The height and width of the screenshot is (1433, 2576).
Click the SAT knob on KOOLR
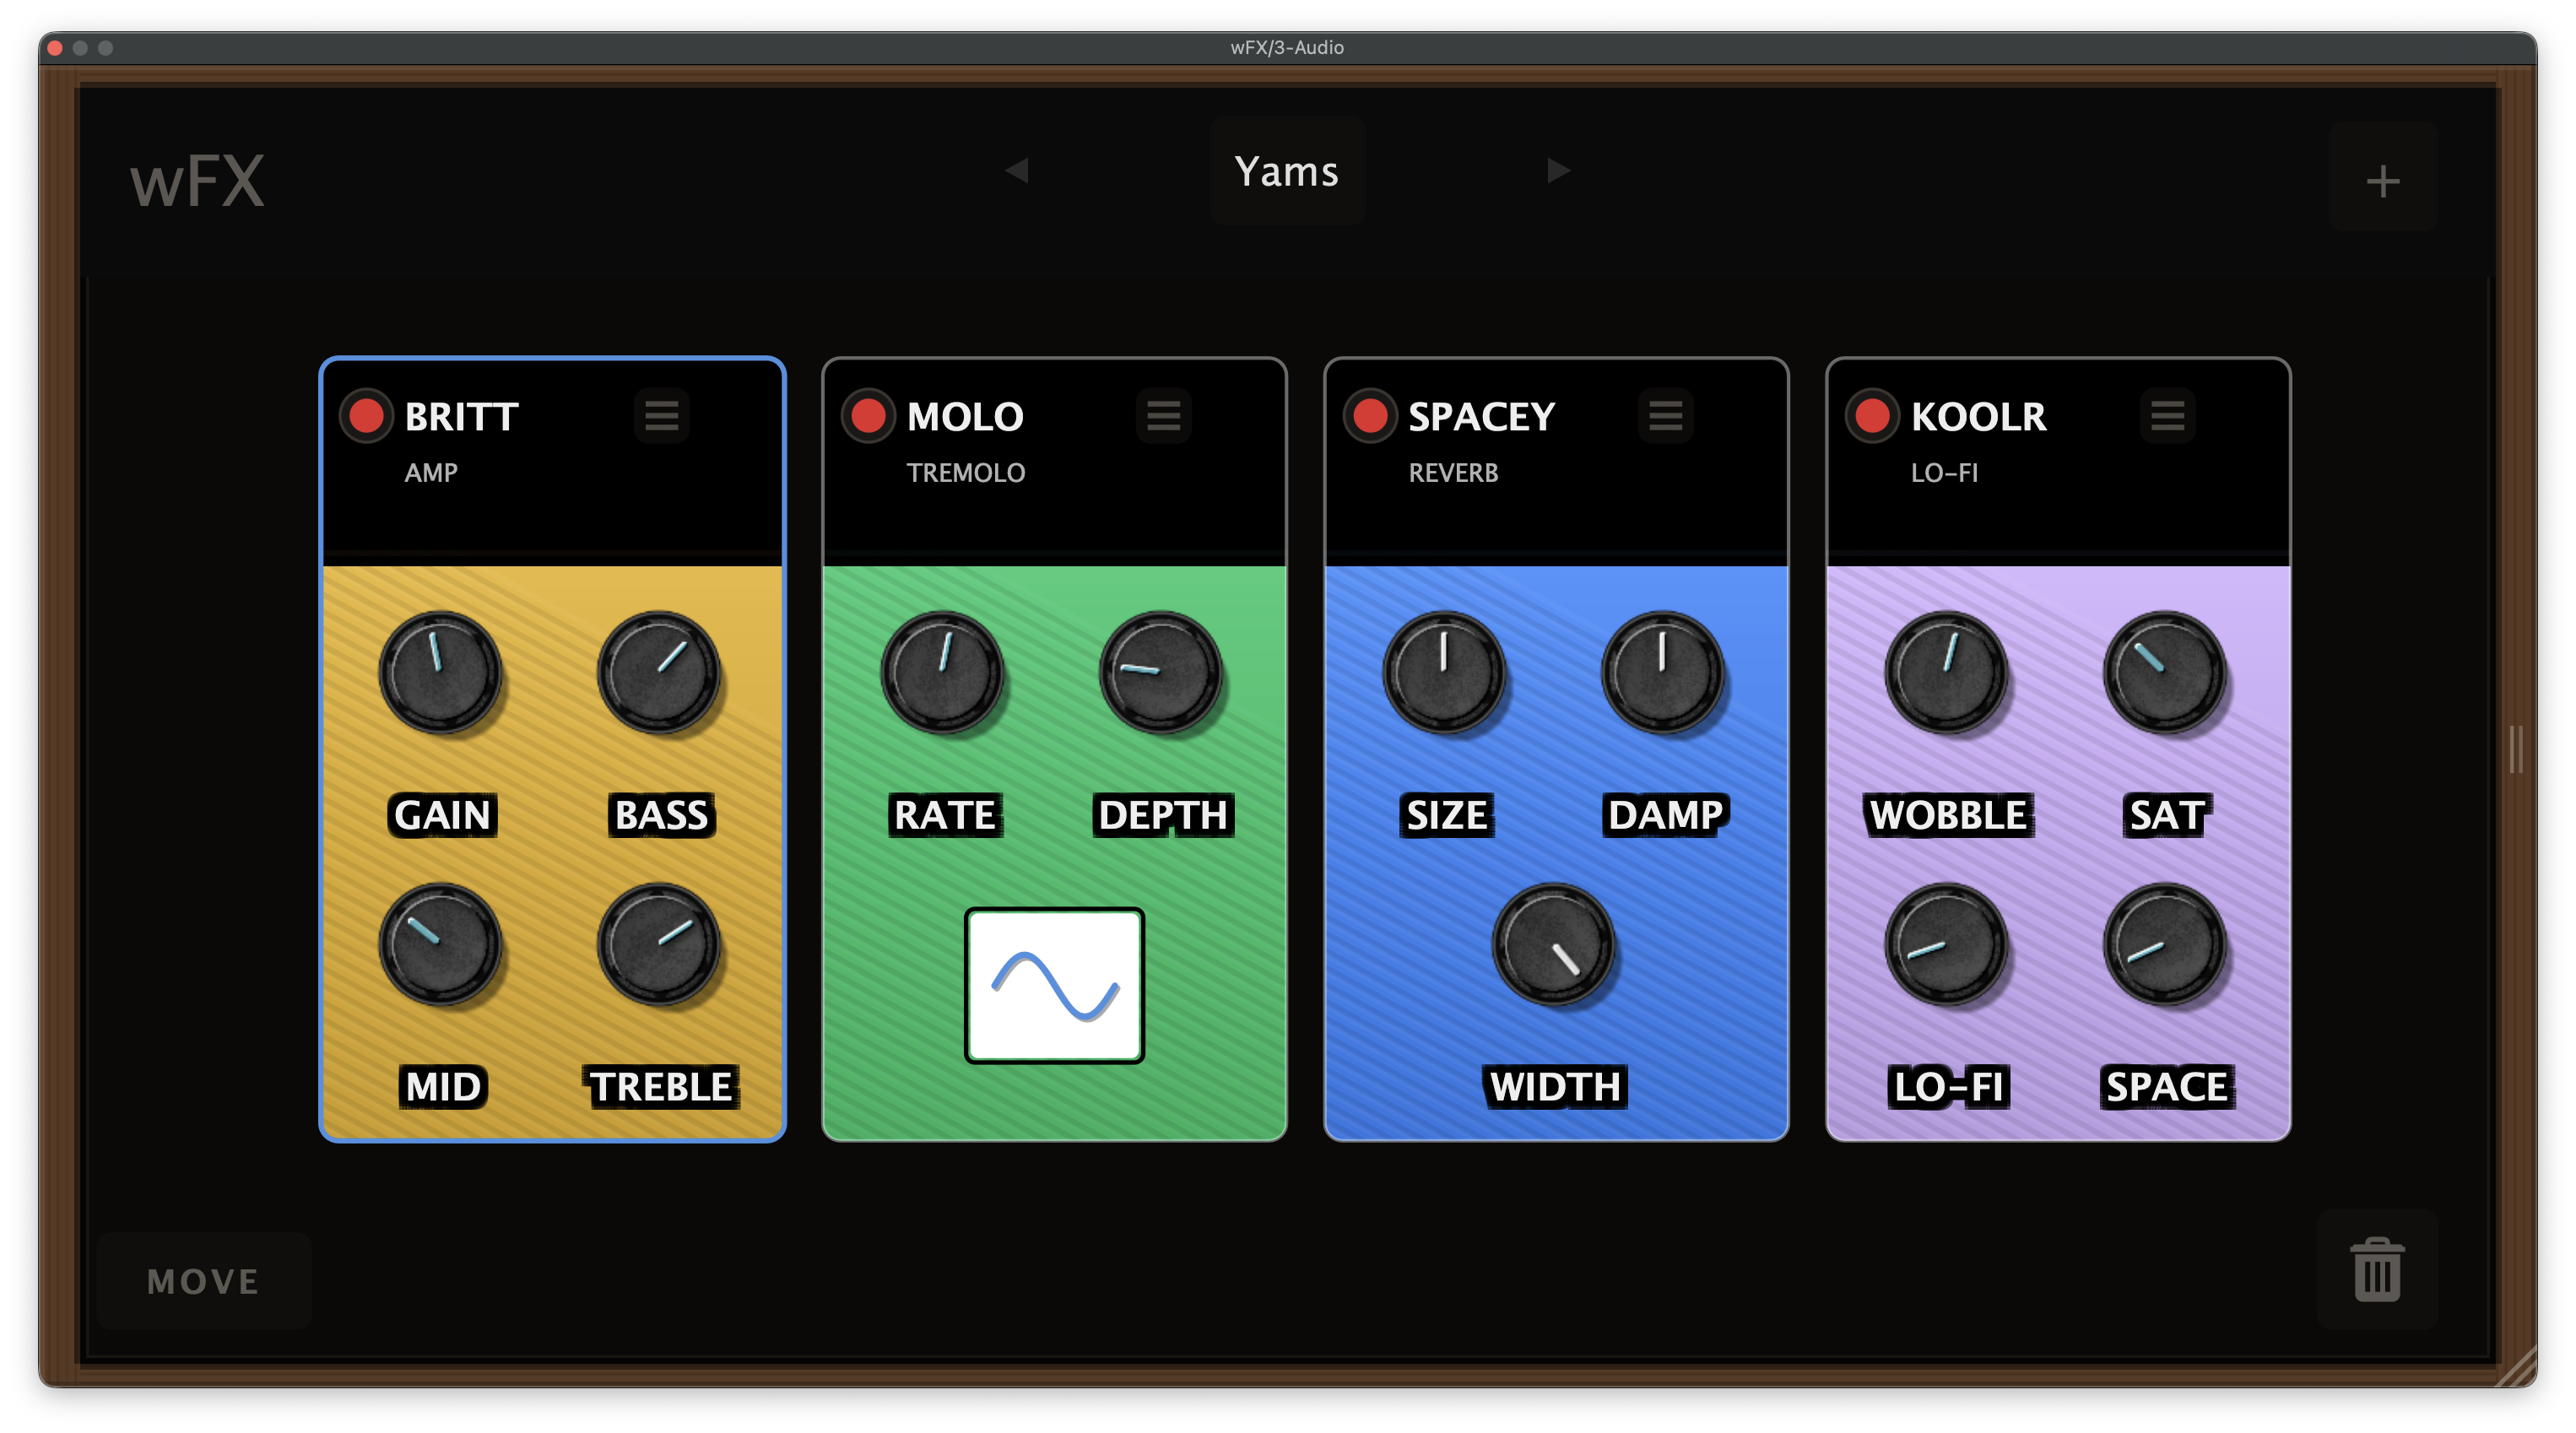[2165, 673]
